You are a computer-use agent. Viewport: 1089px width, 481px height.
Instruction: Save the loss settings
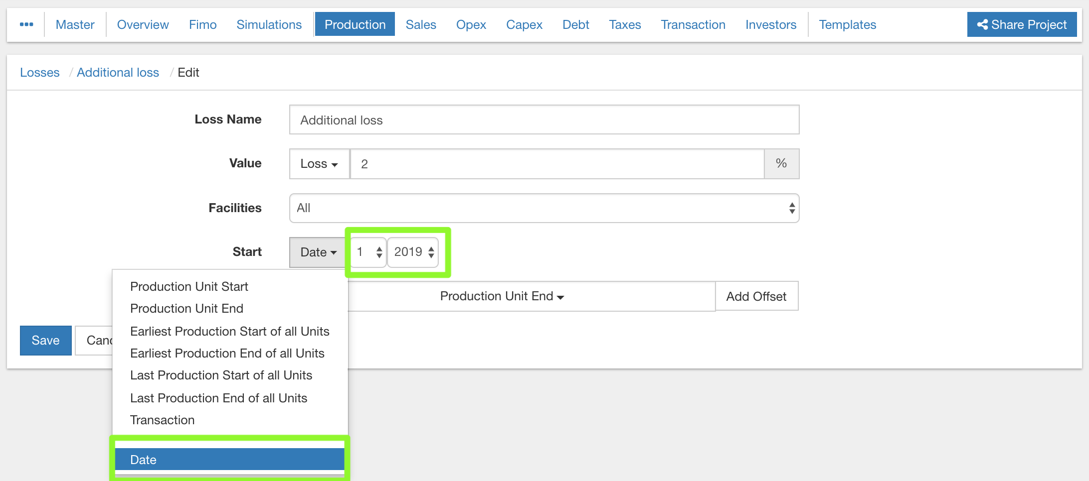(x=45, y=341)
